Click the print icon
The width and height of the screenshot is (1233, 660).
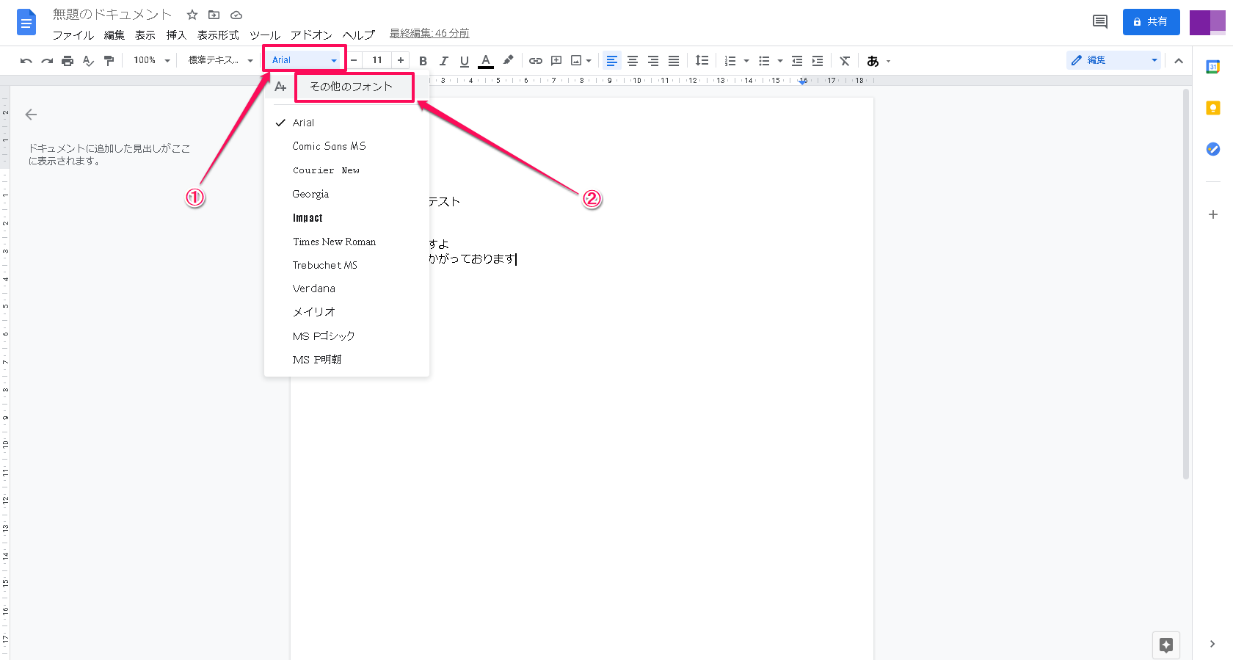point(68,61)
